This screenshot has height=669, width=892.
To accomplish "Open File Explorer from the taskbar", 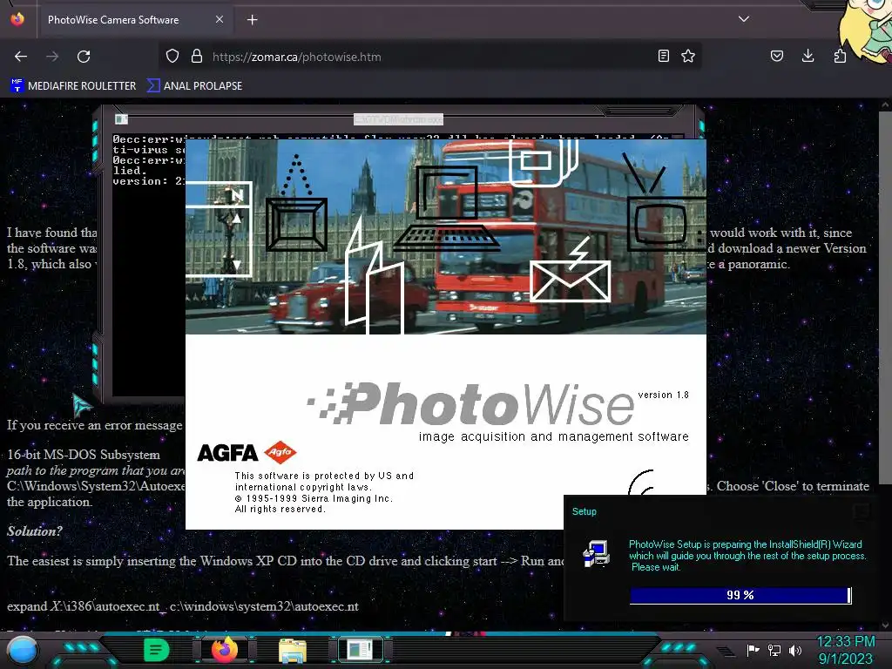I will click(293, 650).
